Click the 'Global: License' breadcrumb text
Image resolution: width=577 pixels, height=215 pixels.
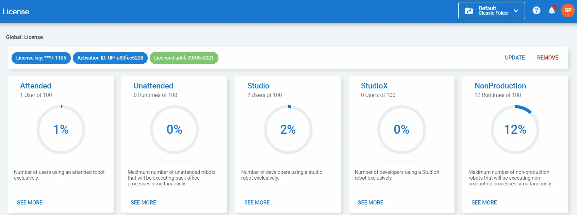pos(24,37)
